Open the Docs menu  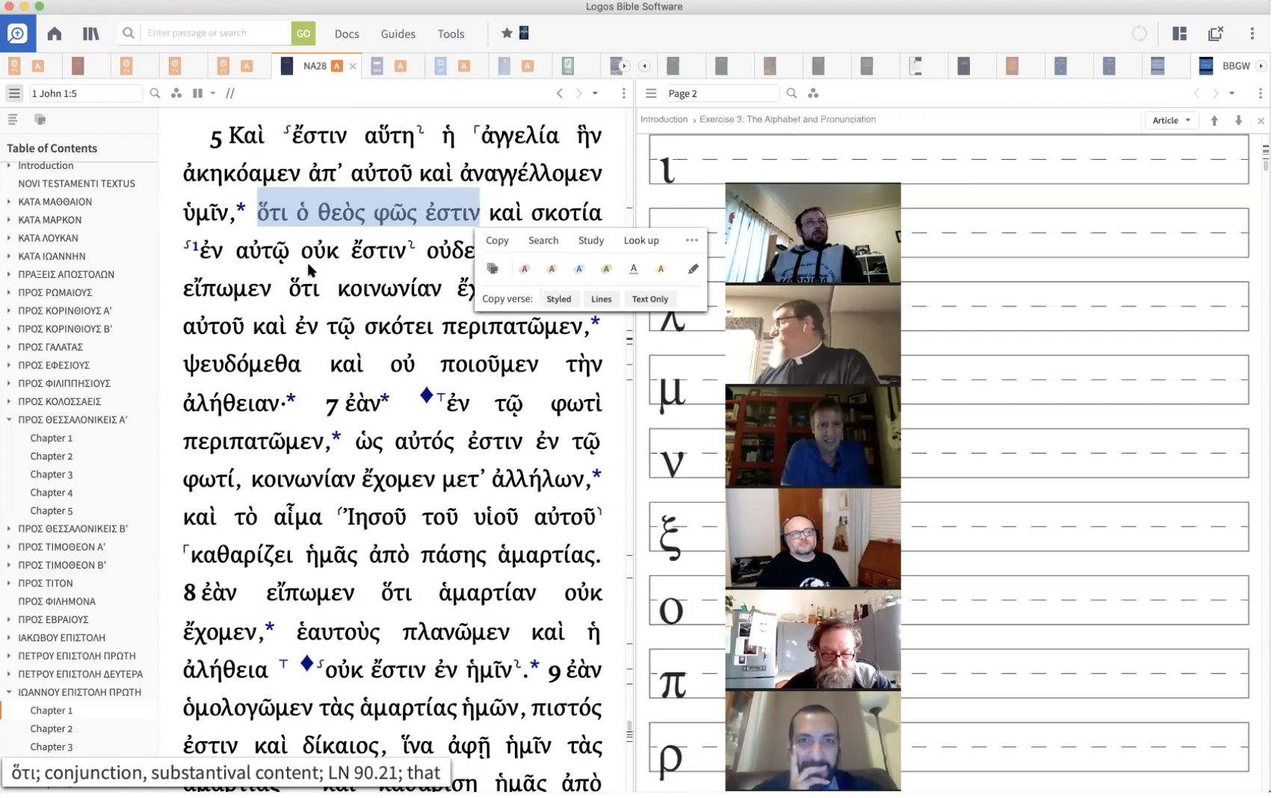(x=347, y=34)
